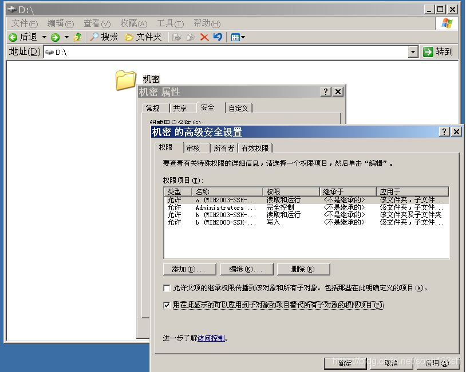Open the 工具(T) menu
The image size is (466, 372).
(x=170, y=23)
